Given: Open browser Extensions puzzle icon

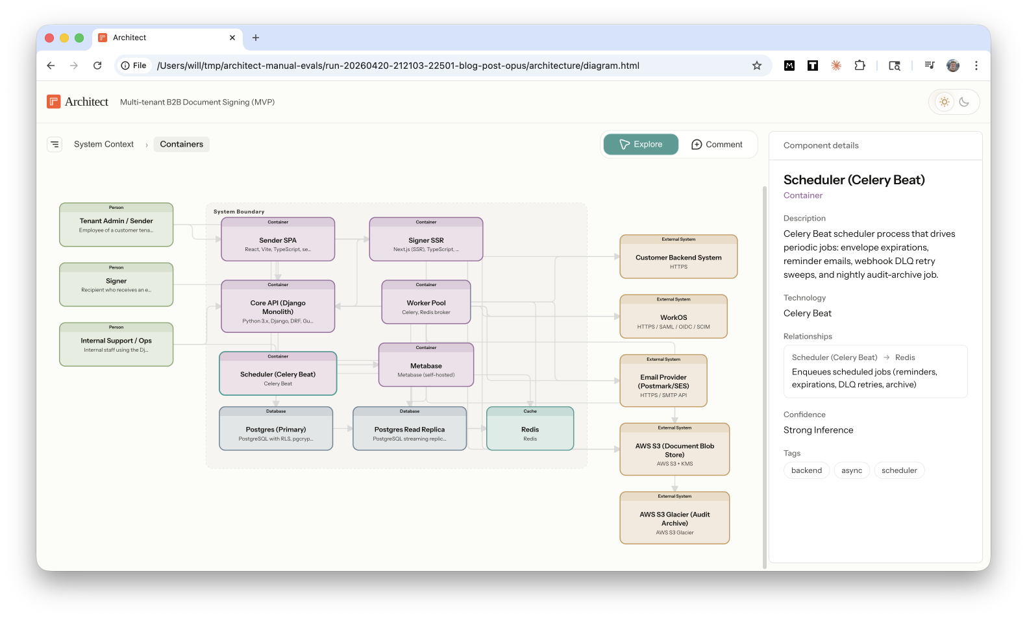Looking at the screenshot, I should click(x=860, y=66).
